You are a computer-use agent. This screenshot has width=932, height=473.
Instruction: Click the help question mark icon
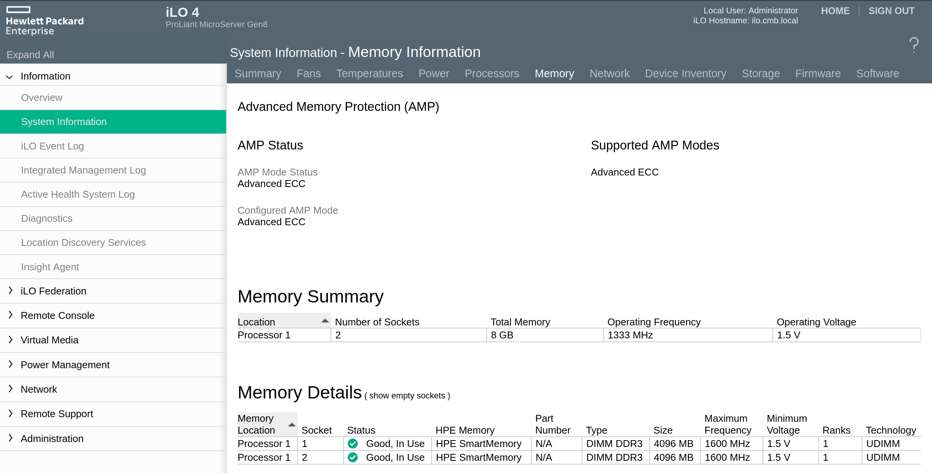[914, 45]
